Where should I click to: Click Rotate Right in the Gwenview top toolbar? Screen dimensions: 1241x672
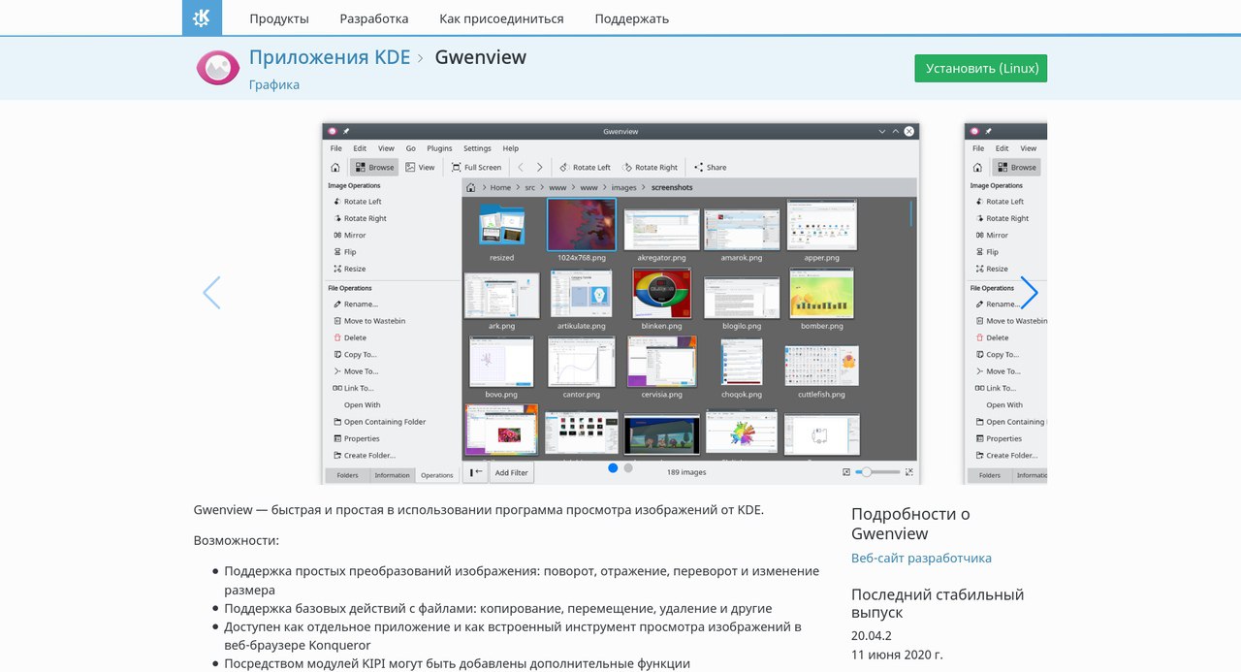point(651,167)
